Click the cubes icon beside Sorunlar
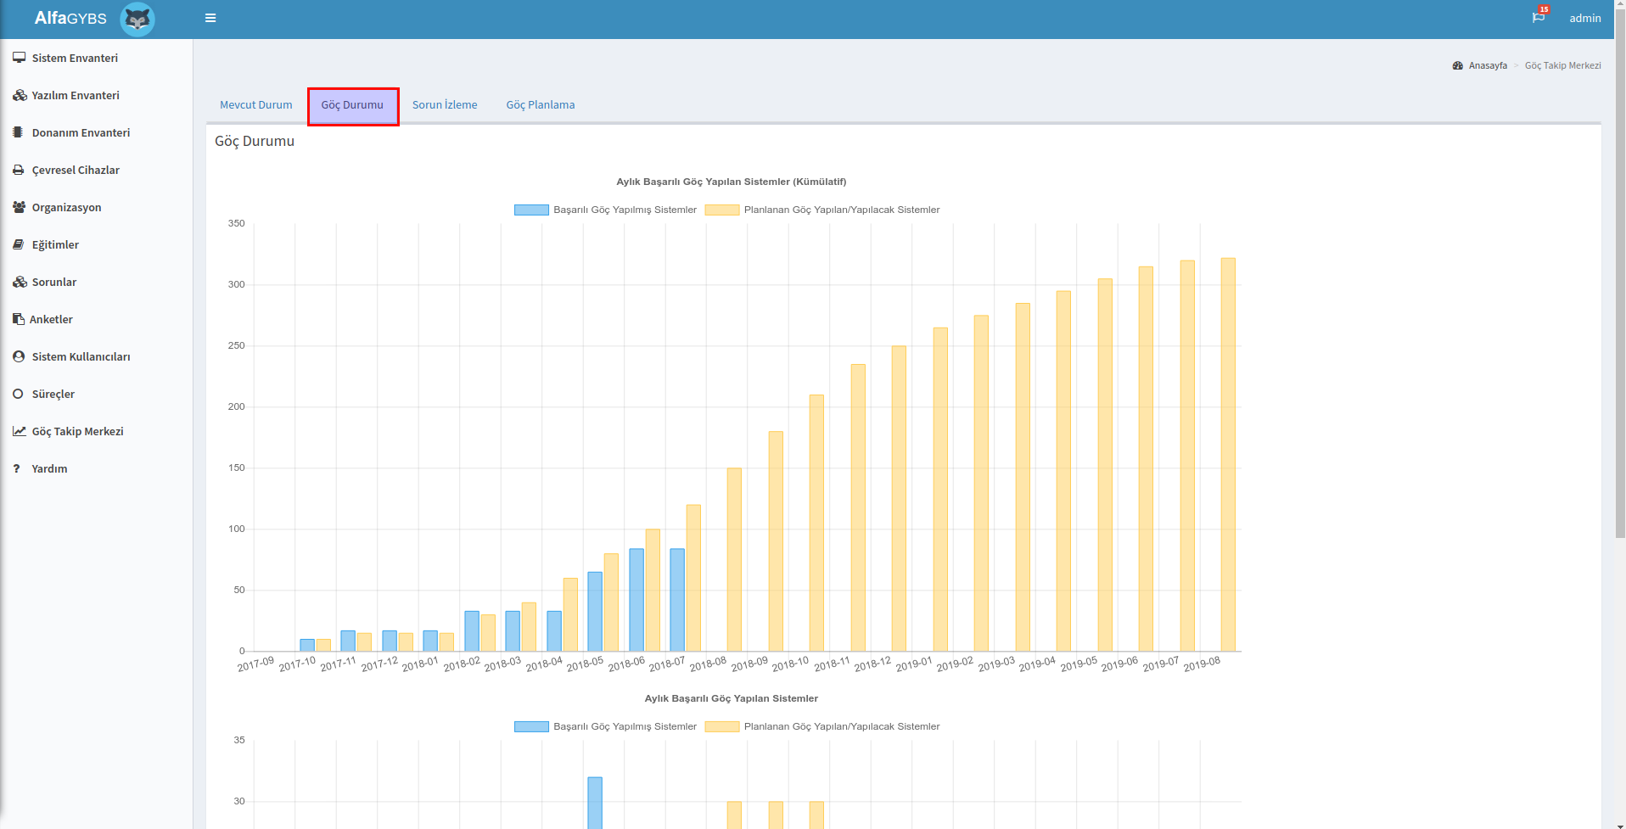 point(20,282)
